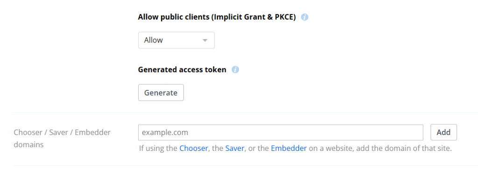Focus the example.com domain input field
This screenshot has height=170, width=478.
point(281,132)
